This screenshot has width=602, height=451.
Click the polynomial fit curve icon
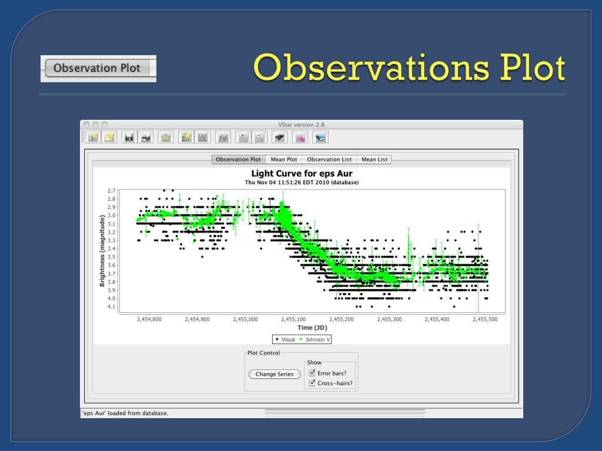point(223,137)
